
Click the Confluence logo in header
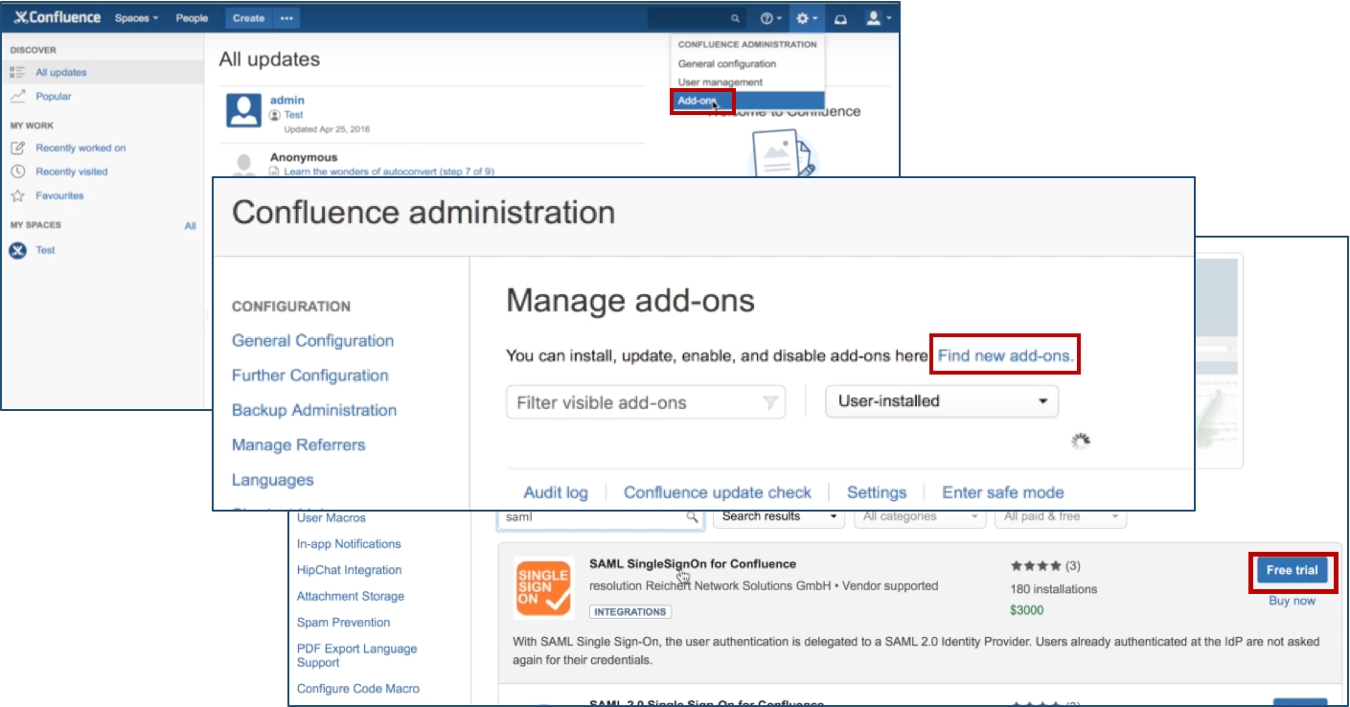[x=57, y=18]
